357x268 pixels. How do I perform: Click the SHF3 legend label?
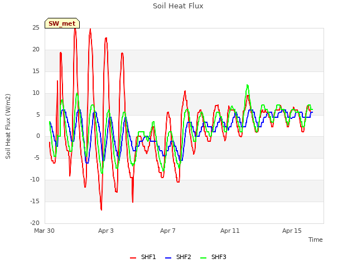click(x=219, y=257)
